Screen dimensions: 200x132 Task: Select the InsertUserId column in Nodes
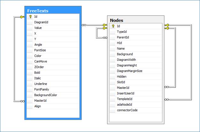[126, 93]
